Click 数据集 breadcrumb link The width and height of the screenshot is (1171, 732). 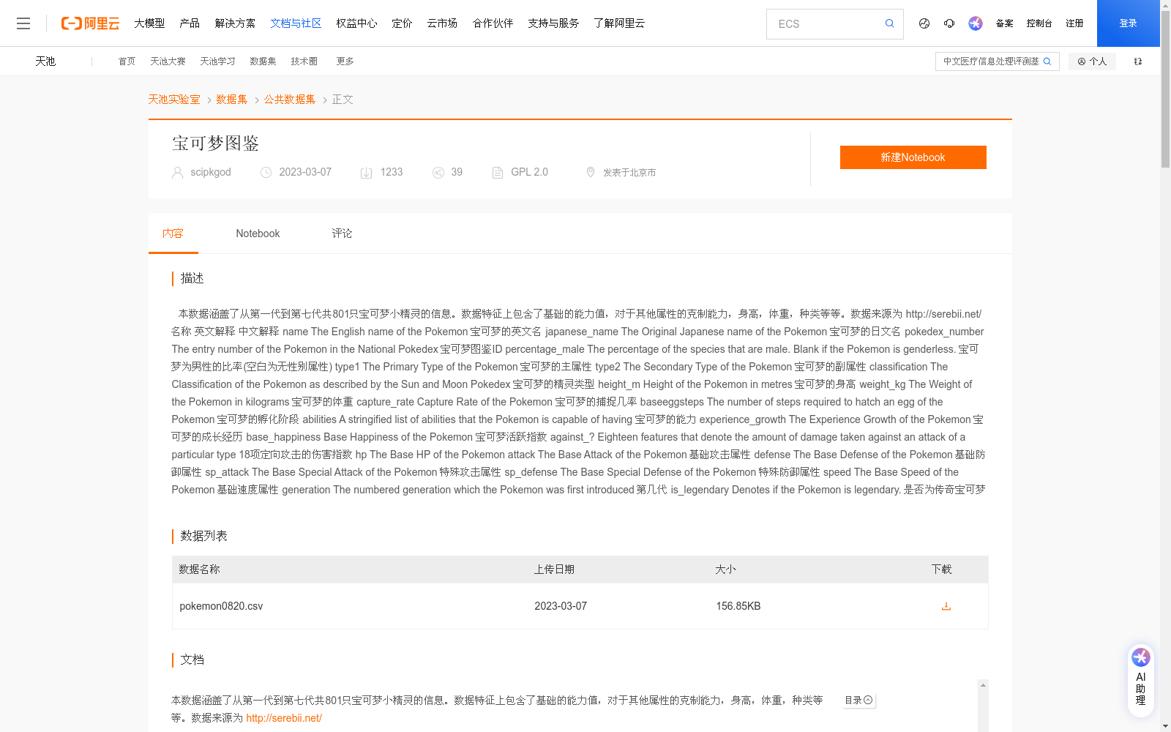pyautogui.click(x=231, y=100)
